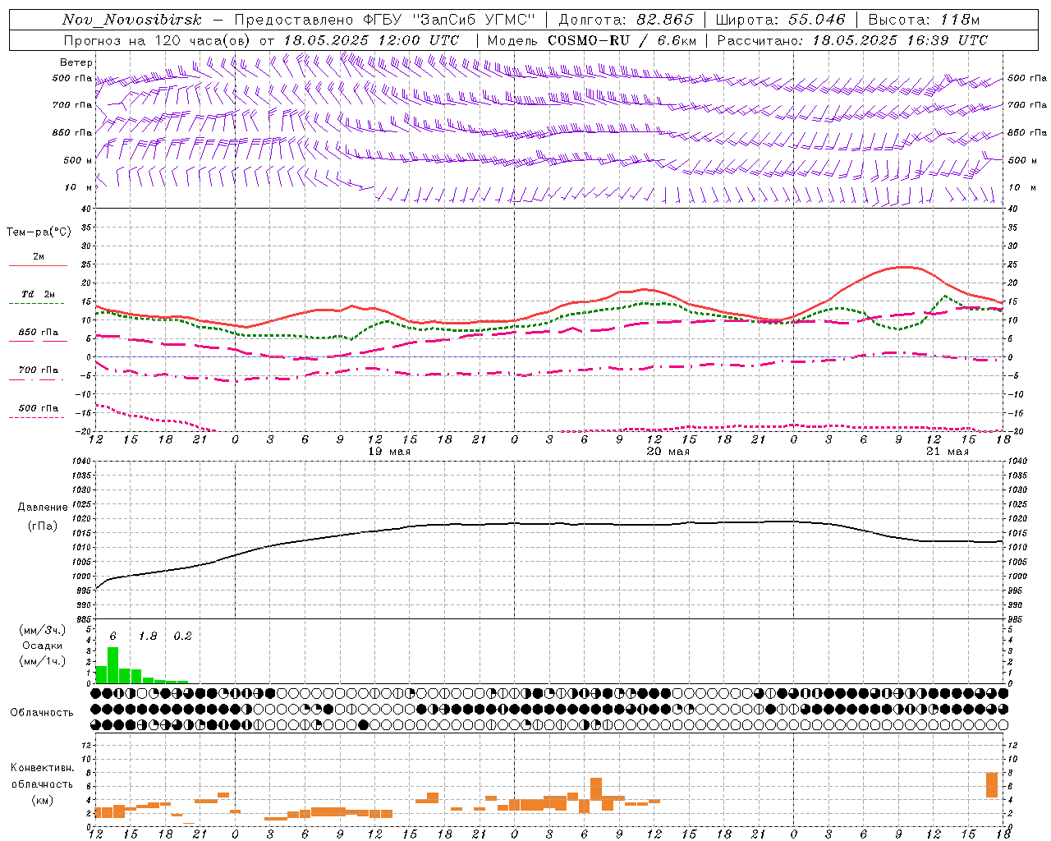1051x841 pixels.
Task: Click the "Высота: 118м" elevation value
Action: coord(924,20)
